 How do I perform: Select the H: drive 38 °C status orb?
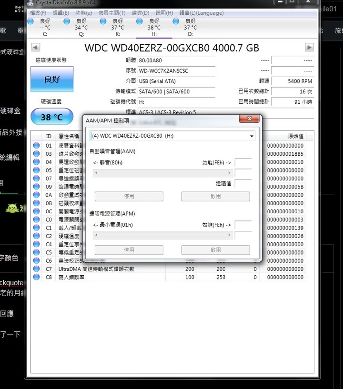(x=140, y=21)
